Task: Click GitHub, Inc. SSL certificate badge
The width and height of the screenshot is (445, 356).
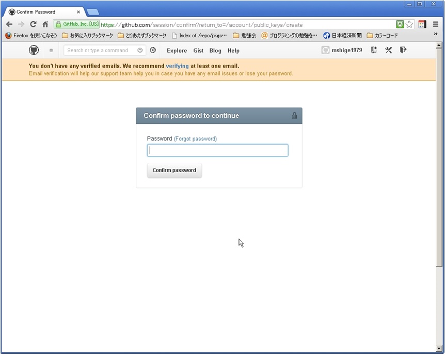Action: click(77, 24)
